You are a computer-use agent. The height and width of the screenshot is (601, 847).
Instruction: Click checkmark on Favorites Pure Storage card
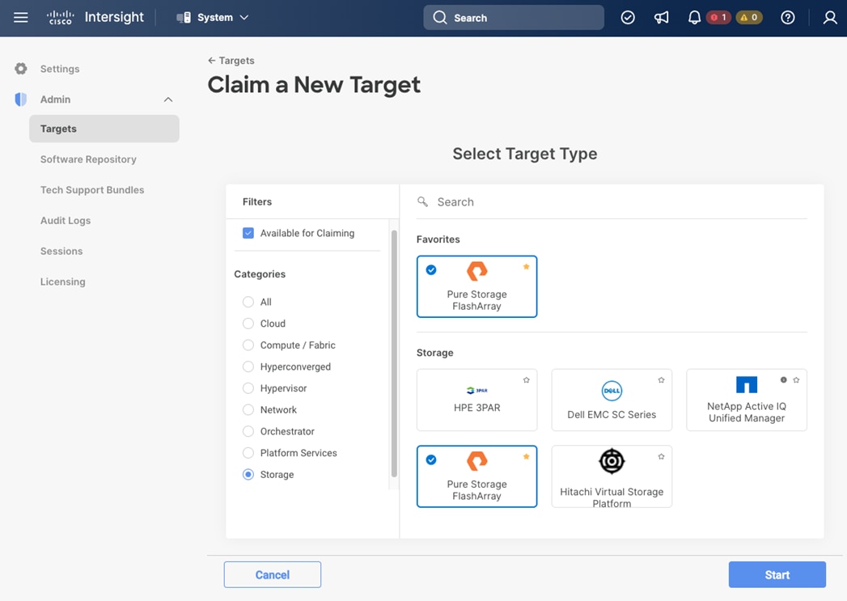tap(431, 270)
